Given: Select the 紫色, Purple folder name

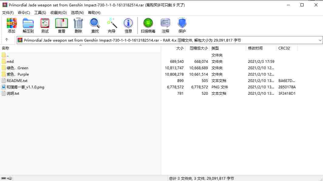Looking at the screenshot, I should tap(18, 74).
